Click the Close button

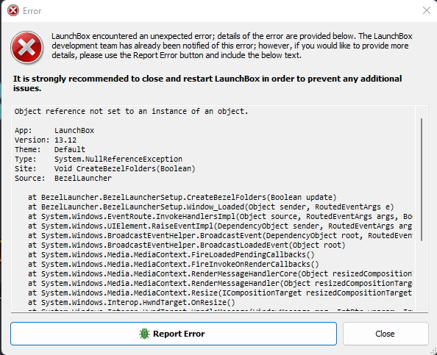[386, 334]
